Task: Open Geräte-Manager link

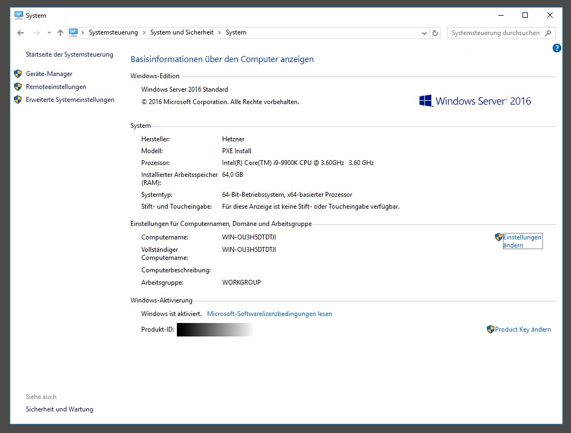Action: click(49, 74)
